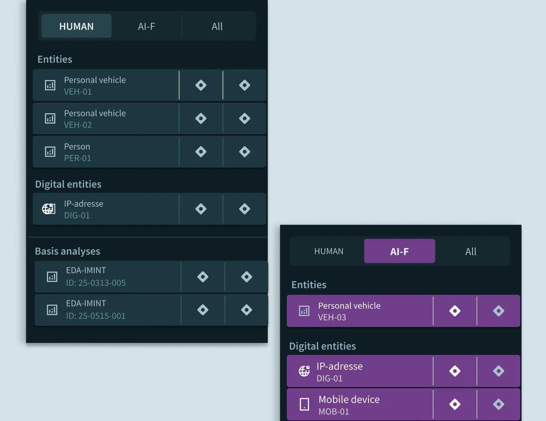This screenshot has width=546, height=421.
Task: Click the chart icon beside VEH-01
Action: 50,85
